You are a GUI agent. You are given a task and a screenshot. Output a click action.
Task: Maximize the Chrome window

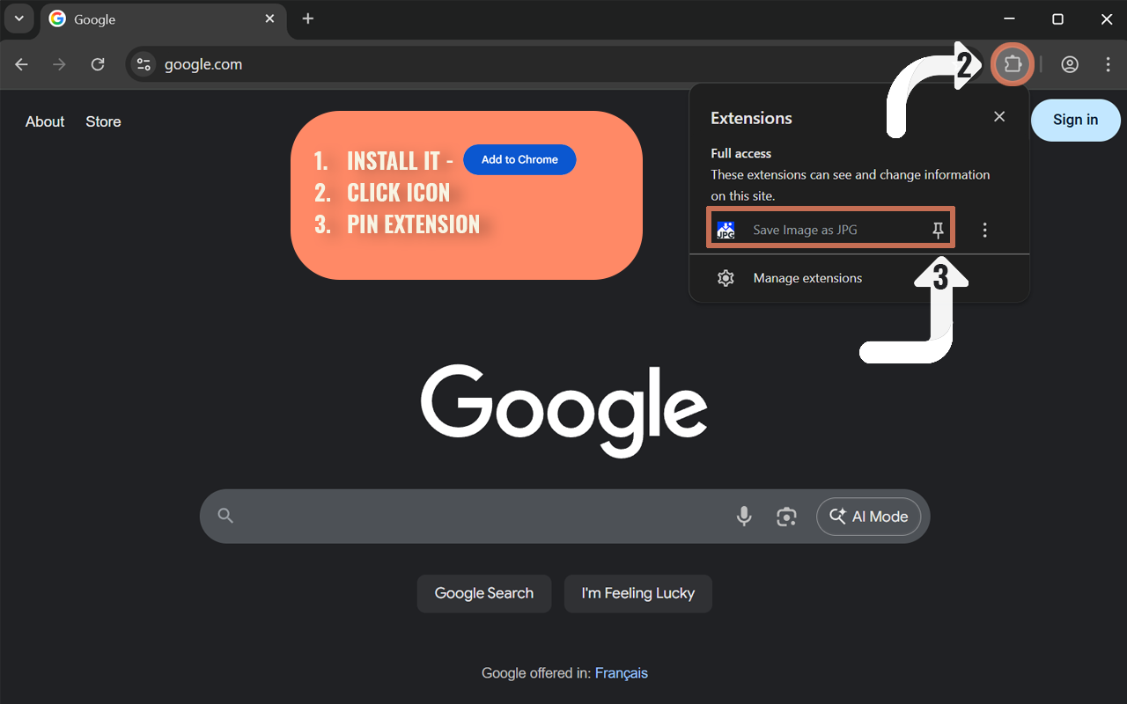(x=1057, y=18)
